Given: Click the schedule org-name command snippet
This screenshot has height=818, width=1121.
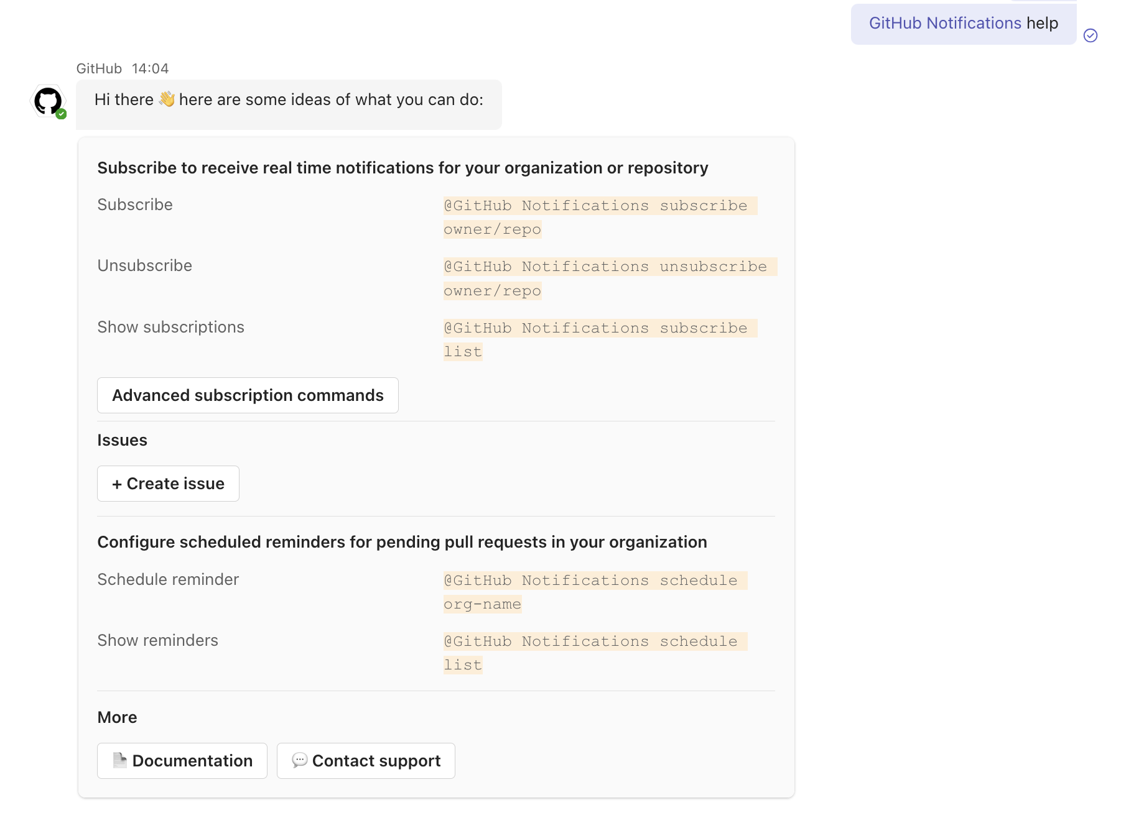Looking at the screenshot, I should tap(590, 592).
